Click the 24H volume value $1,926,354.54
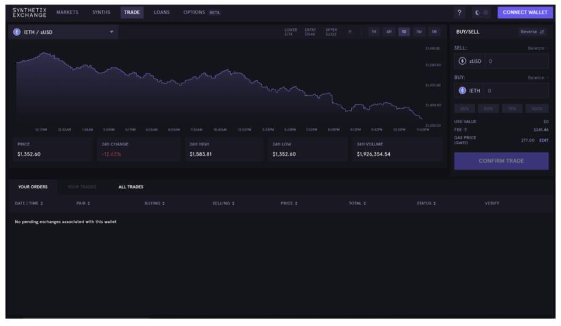561x326 pixels. [x=373, y=155]
